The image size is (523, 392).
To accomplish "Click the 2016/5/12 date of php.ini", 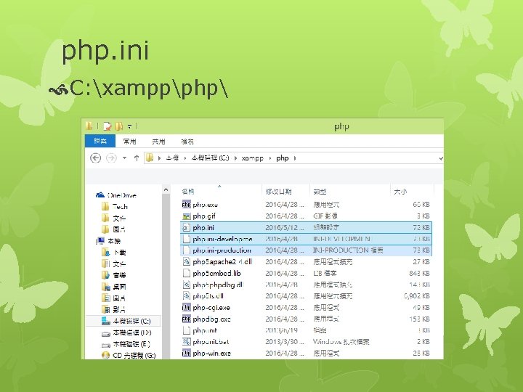I will point(285,227).
